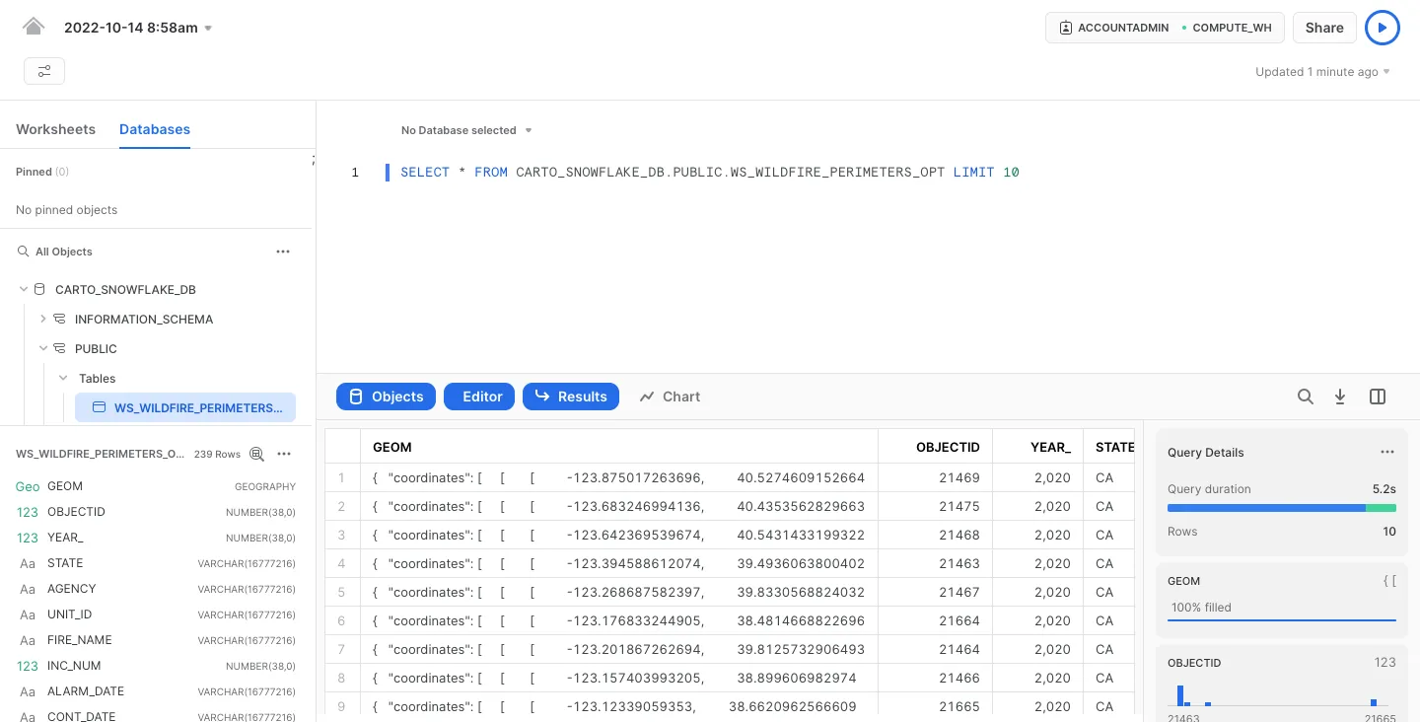
Task: Switch to the Worksheets tab
Action: (x=55, y=129)
